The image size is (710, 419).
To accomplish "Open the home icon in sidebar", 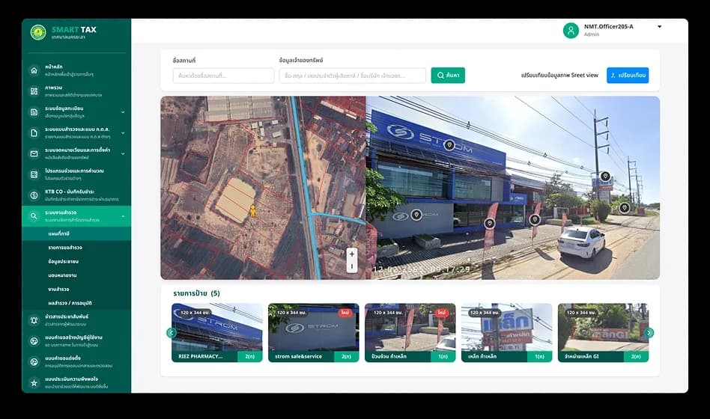I will click(x=34, y=70).
